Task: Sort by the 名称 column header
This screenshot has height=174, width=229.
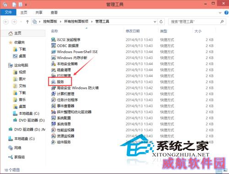Action: tap(55, 31)
